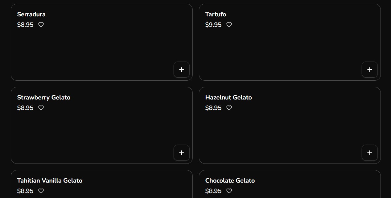Favorite the Chocolate Gelato

pyautogui.click(x=229, y=191)
